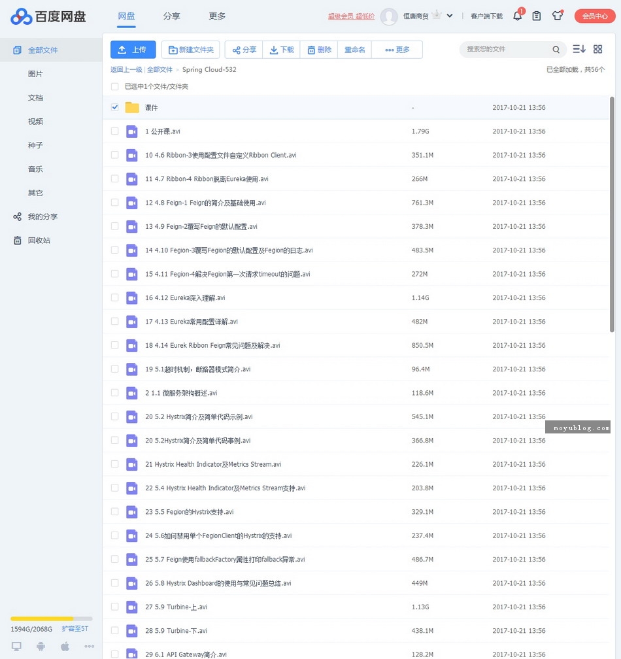Select 全部文件 in the sidebar
This screenshot has height=659, width=621.
pyautogui.click(x=51, y=50)
